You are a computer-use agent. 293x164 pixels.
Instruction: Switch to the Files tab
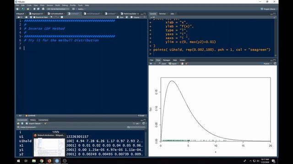(152, 60)
